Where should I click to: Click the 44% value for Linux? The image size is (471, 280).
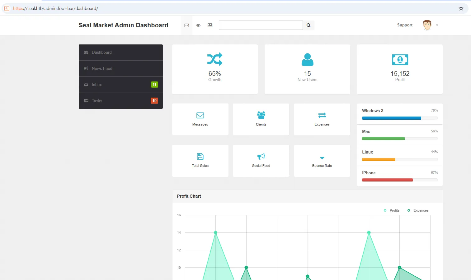pyautogui.click(x=434, y=152)
